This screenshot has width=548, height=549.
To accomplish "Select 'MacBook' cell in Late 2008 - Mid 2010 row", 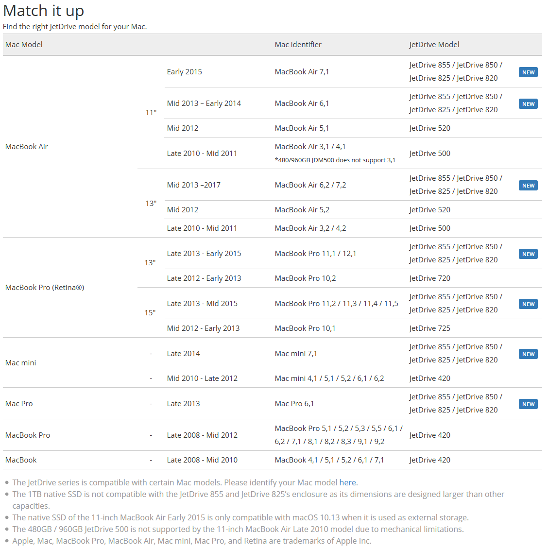I will (21, 460).
